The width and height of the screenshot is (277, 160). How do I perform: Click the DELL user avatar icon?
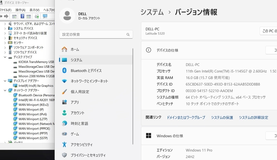pos(67,16)
